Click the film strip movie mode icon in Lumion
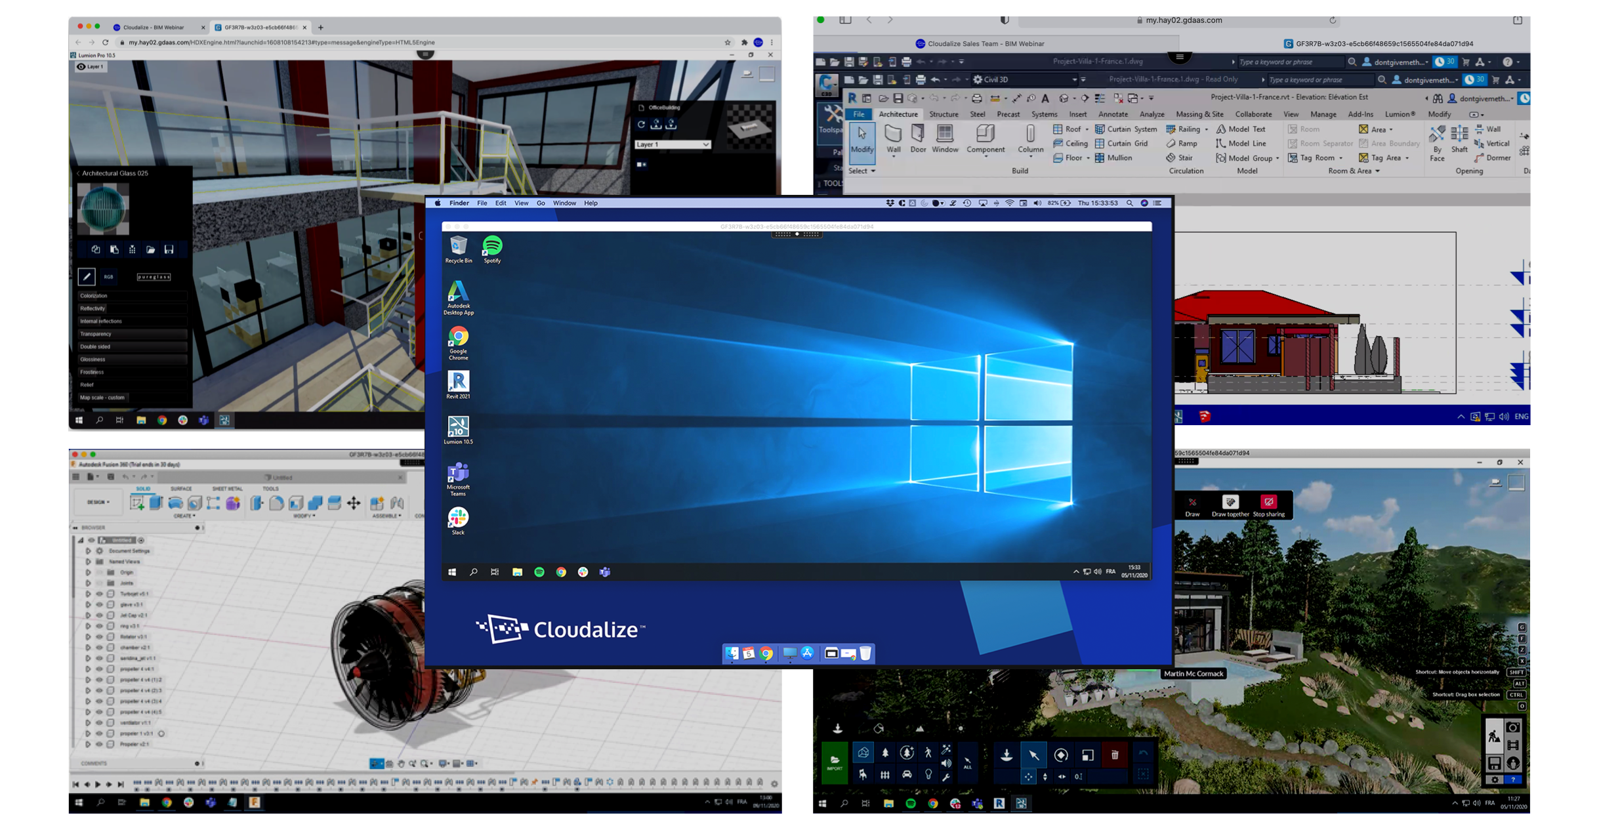The image size is (1599, 830). [x=1512, y=745]
